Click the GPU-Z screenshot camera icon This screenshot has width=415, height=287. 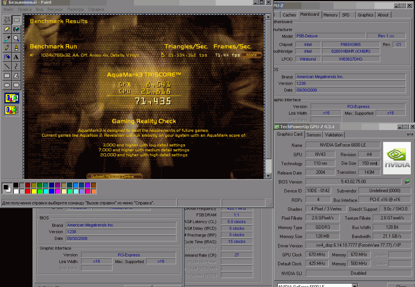[410, 134]
